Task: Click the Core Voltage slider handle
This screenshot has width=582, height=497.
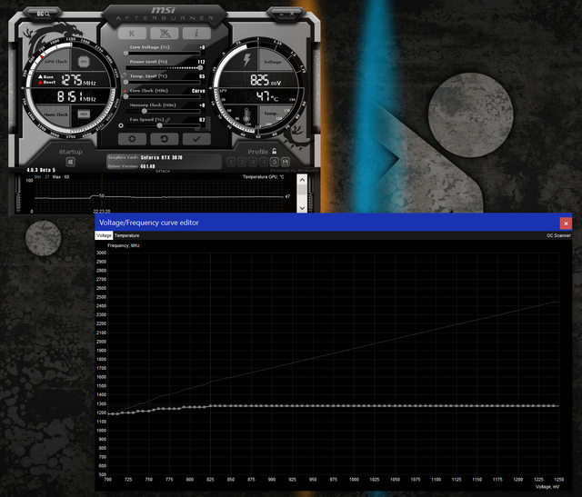Action: click(125, 54)
